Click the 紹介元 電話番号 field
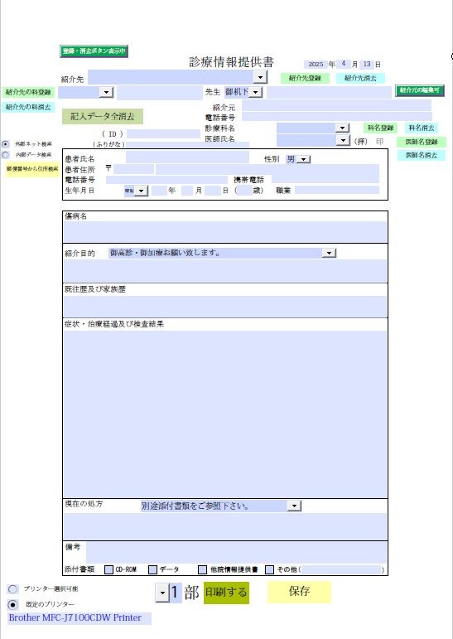 (x=337, y=117)
